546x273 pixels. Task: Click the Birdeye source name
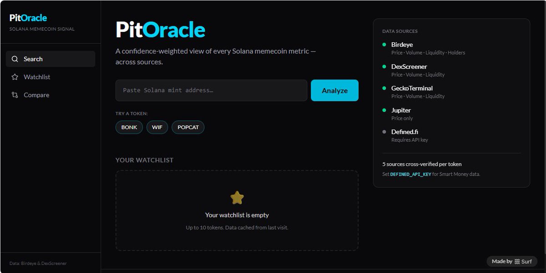pos(402,45)
